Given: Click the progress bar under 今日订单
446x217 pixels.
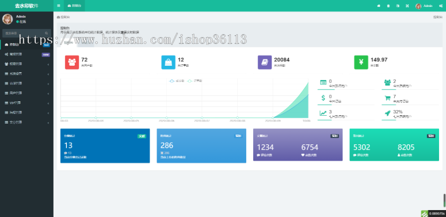Looking at the screenshot, I should pyautogui.click(x=346, y=105).
